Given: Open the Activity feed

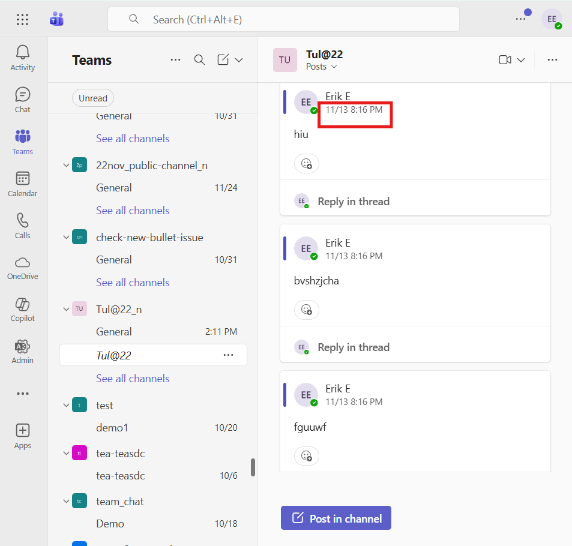Looking at the screenshot, I should click(x=22, y=58).
